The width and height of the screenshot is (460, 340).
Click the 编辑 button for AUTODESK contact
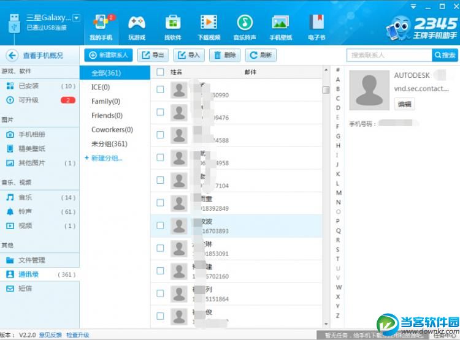[x=404, y=104]
